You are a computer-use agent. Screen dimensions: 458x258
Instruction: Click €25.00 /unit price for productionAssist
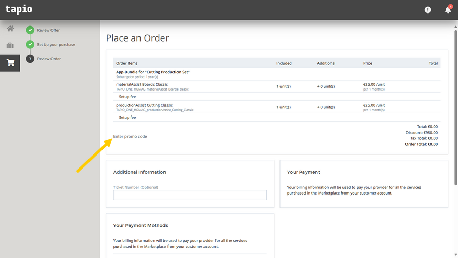[374, 105]
